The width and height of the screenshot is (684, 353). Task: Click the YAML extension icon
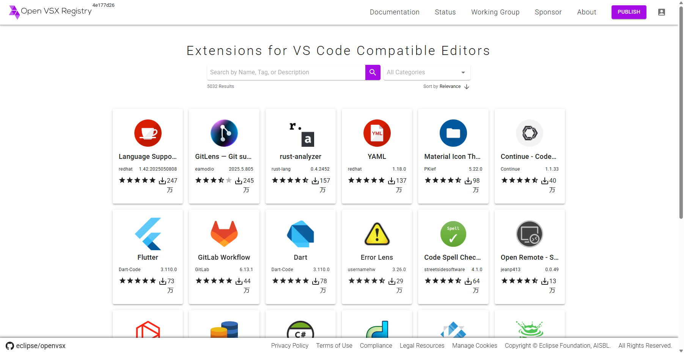pyautogui.click(x=377, y=133)
